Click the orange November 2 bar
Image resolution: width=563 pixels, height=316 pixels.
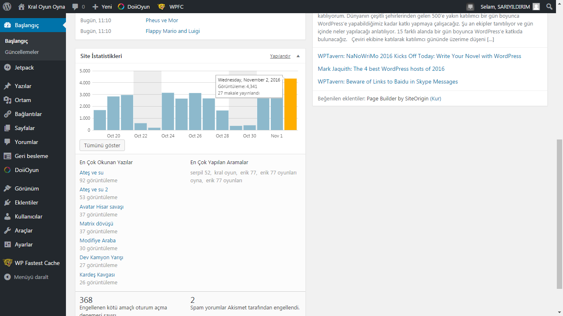290,105
